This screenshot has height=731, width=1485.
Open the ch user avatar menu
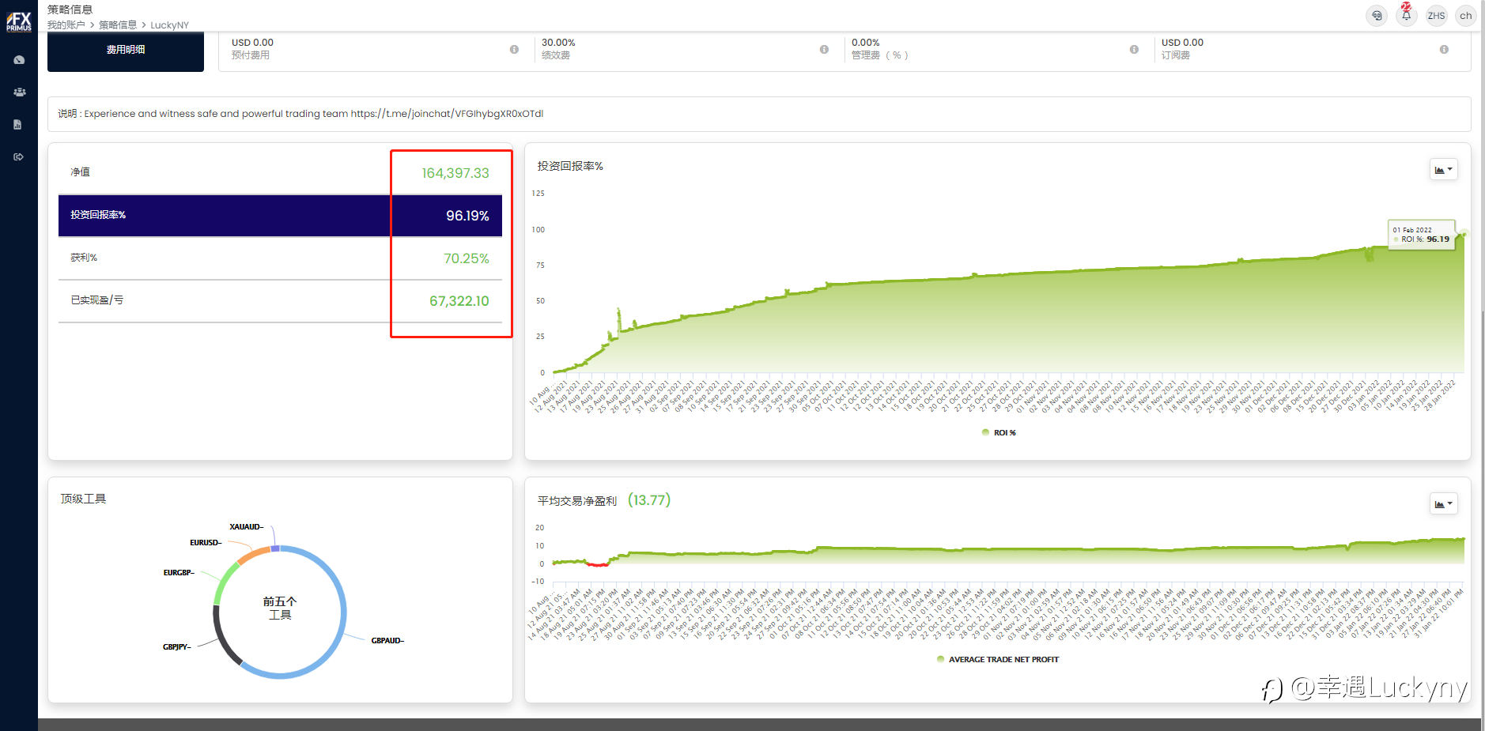[x=1466, y=16]
